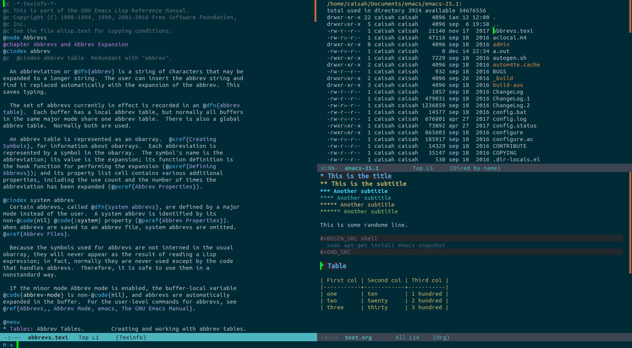
Task: Select the 'one' table cell
Action: (x=332, y=294)
